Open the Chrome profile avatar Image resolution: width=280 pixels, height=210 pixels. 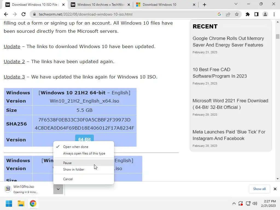(x=265, y=14)
